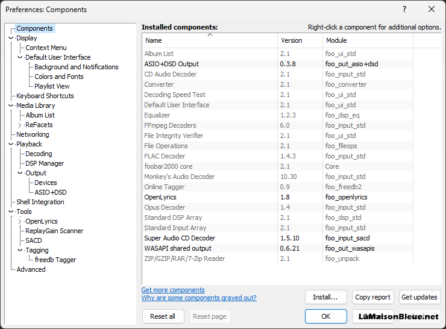The height and width of the screenshot is (329, 446).
Task: Open ReplayGain Scanner page
Action: pyautogui.click(x=54, y=231)
